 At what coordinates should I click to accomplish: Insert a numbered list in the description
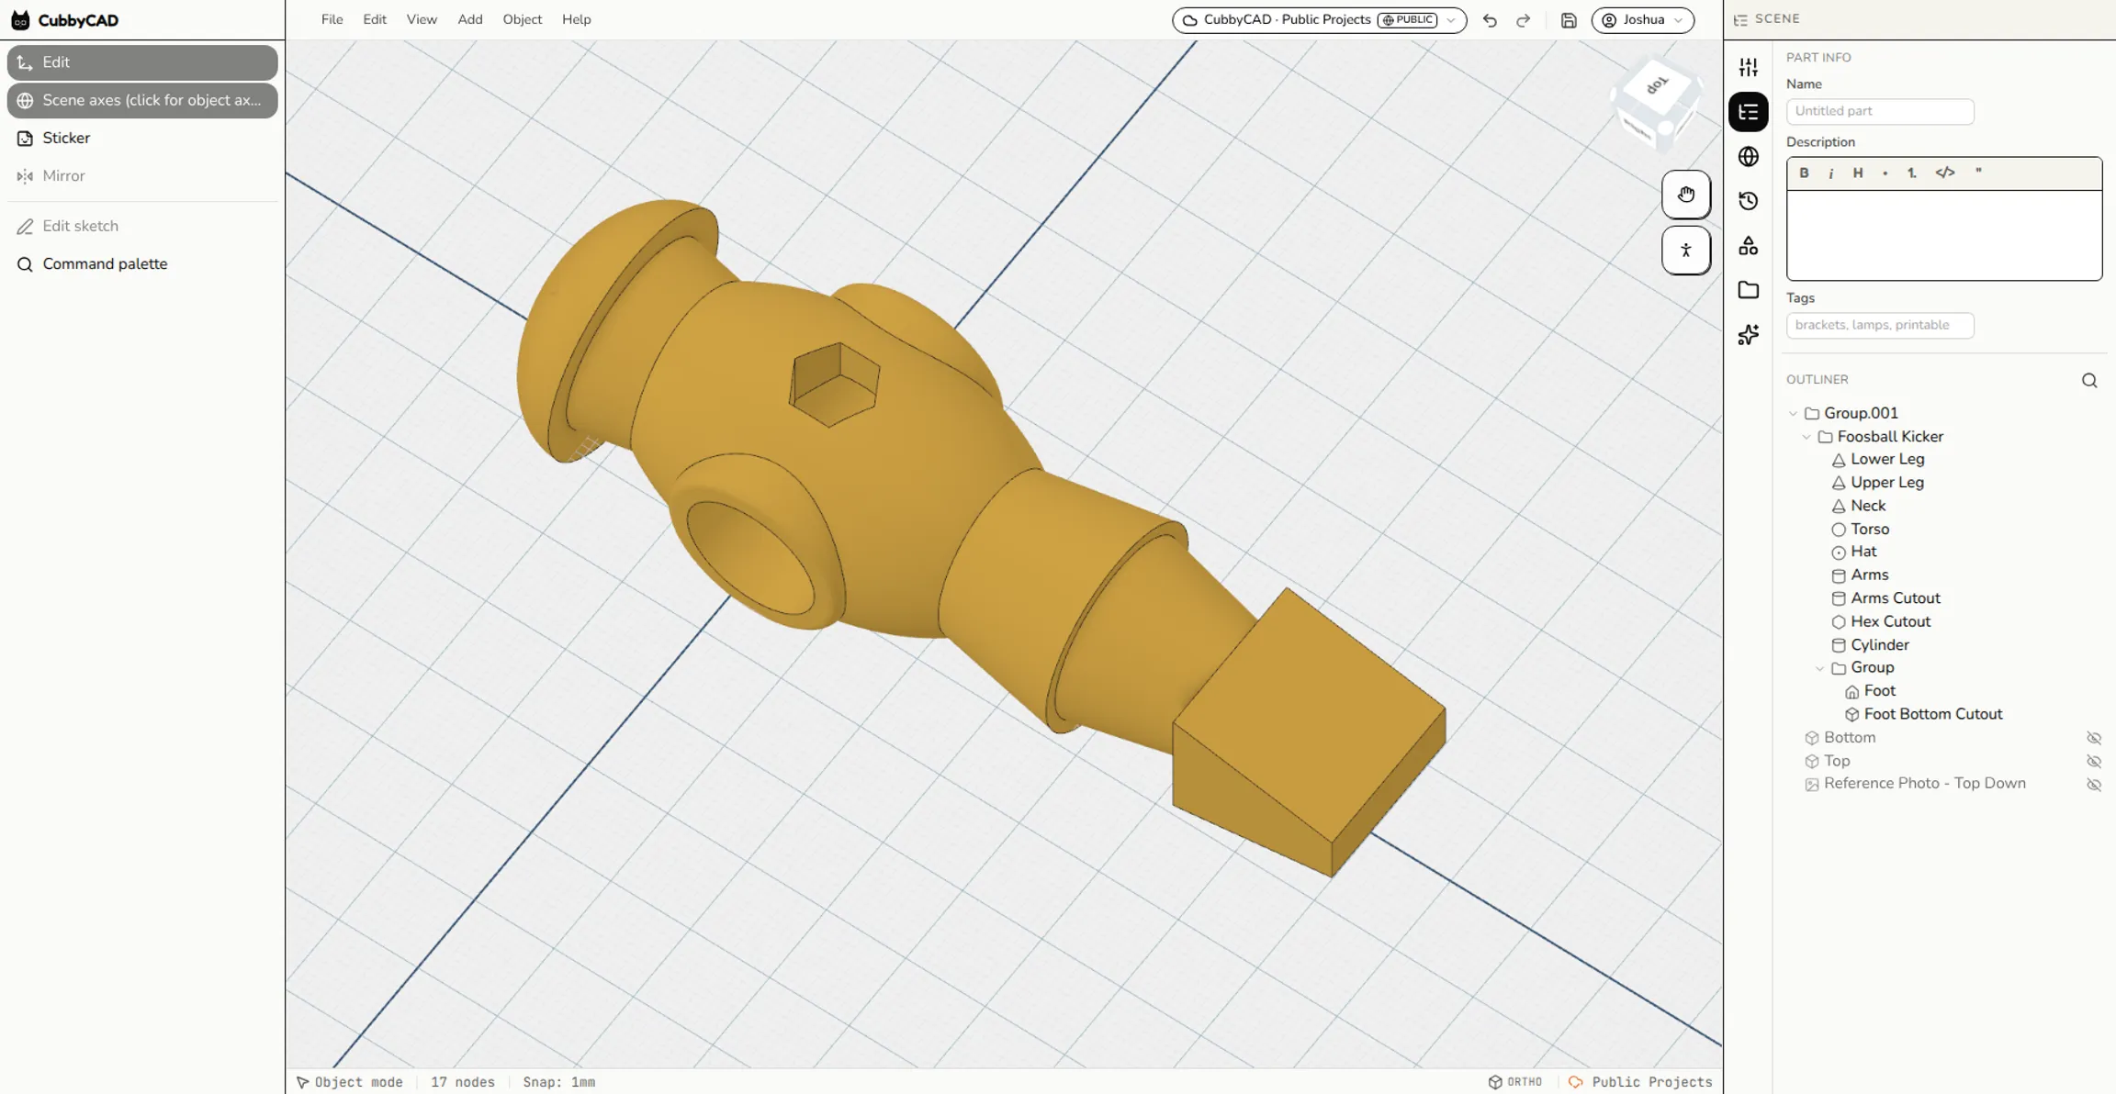click(x=1912, y=173)
